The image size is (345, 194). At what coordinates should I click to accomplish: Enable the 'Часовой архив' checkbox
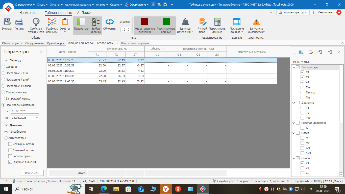(x=10, y=156)
